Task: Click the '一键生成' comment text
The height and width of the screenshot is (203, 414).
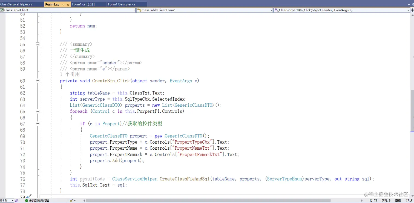Action: point(80,50)
